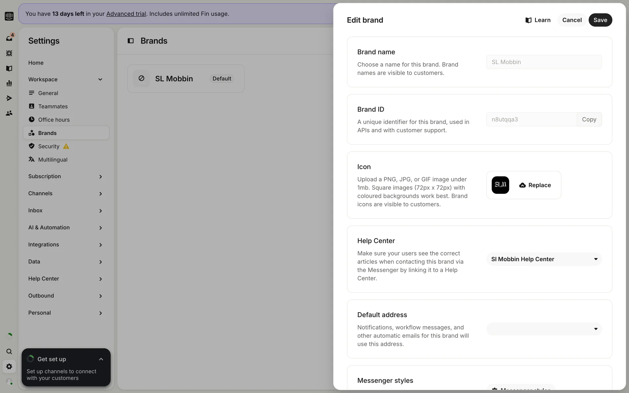Open the Inbox icon in left rail
This screenshot has height=393, width=629.
pos(9,38)
